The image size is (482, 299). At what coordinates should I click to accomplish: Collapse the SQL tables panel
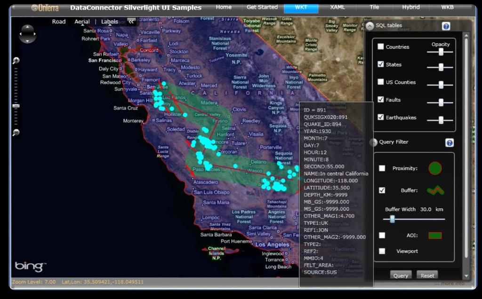(370, 26)
